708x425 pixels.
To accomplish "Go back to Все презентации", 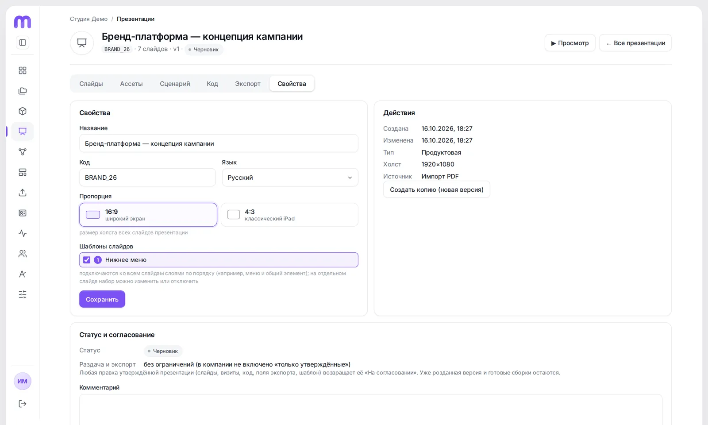I will click(635, 43).
